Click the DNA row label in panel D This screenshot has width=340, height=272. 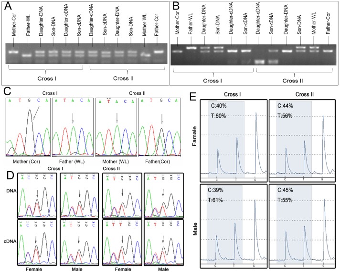[12, 191]
